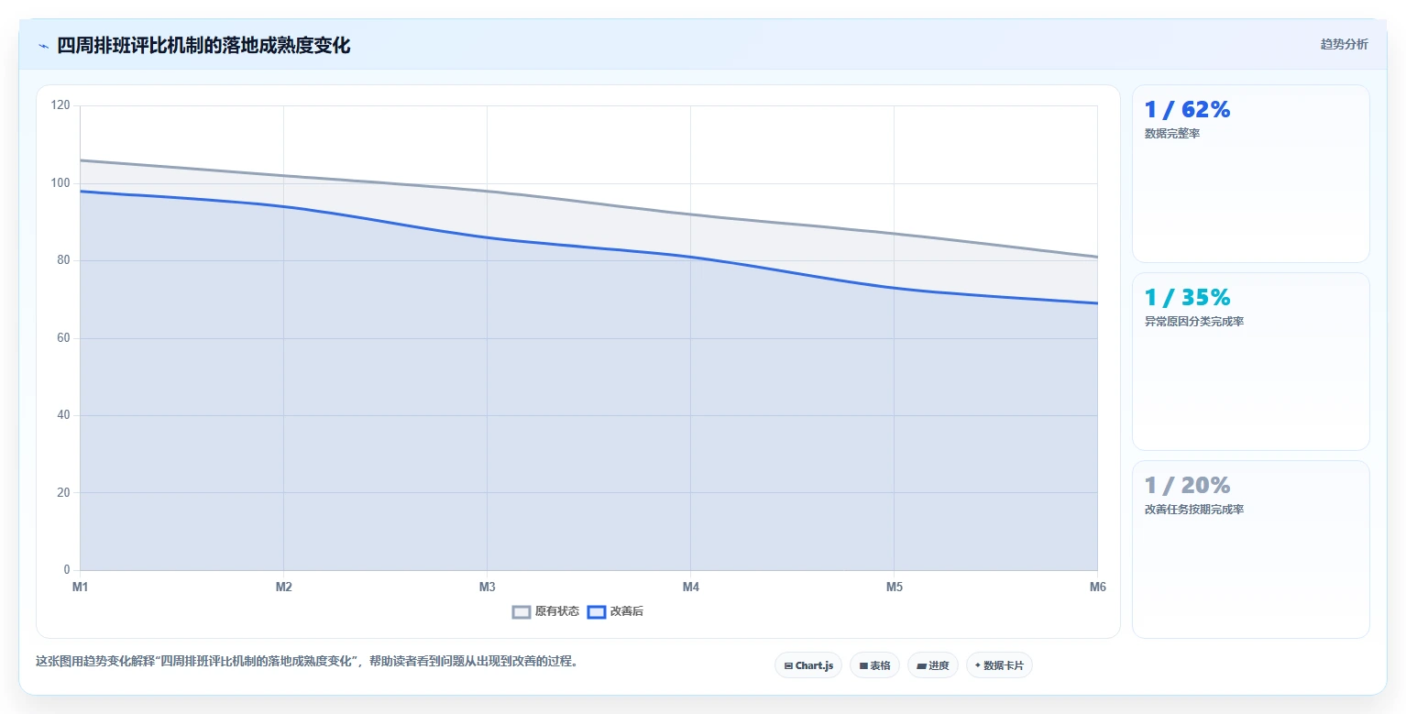
Task: Select the 数据卡片 tag chip
Action: coord(999,665)
